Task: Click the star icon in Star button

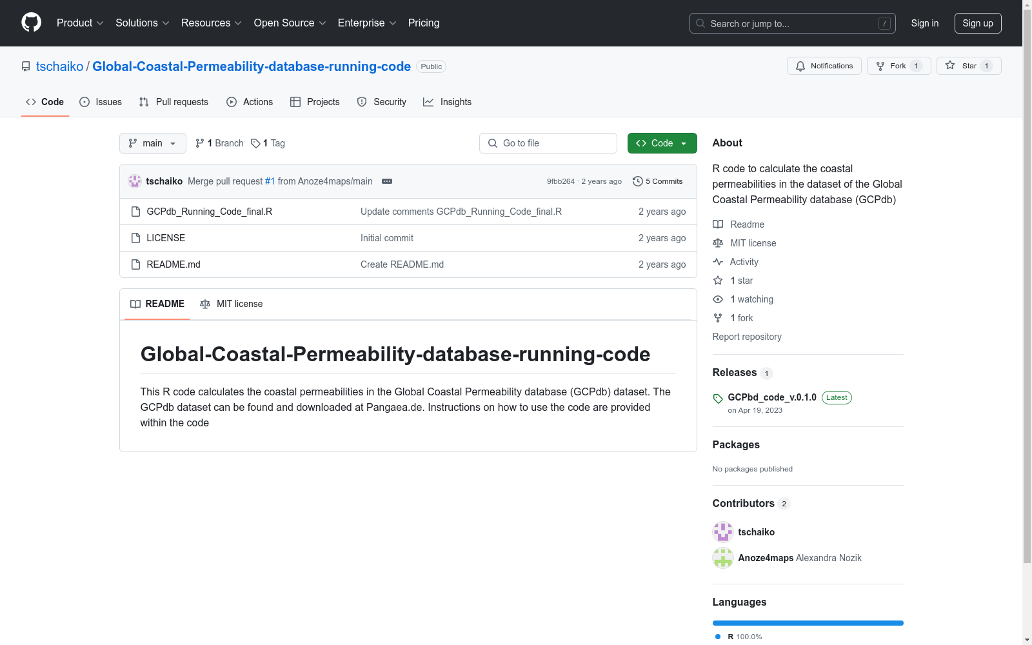Action: point(950,65)
